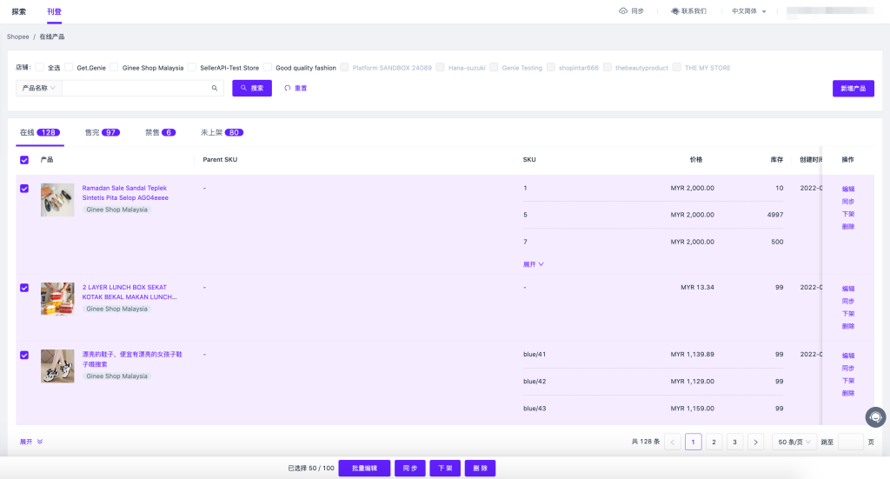The image size is (890, 479).
Task: Click the reset refresh icon
Action: tap(287, 88)
